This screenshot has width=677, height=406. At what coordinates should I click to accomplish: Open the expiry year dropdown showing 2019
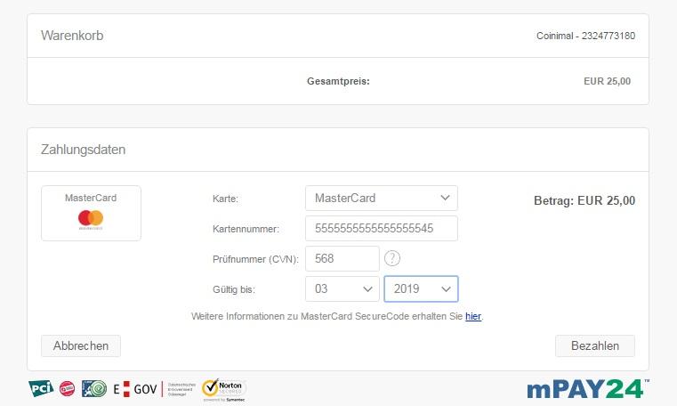[421, 288]
